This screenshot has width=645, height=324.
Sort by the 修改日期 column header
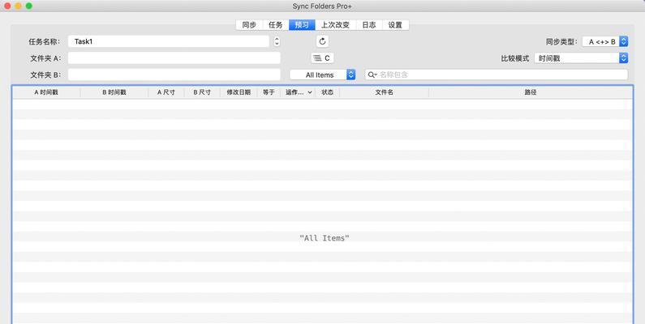tap(239, 92)
